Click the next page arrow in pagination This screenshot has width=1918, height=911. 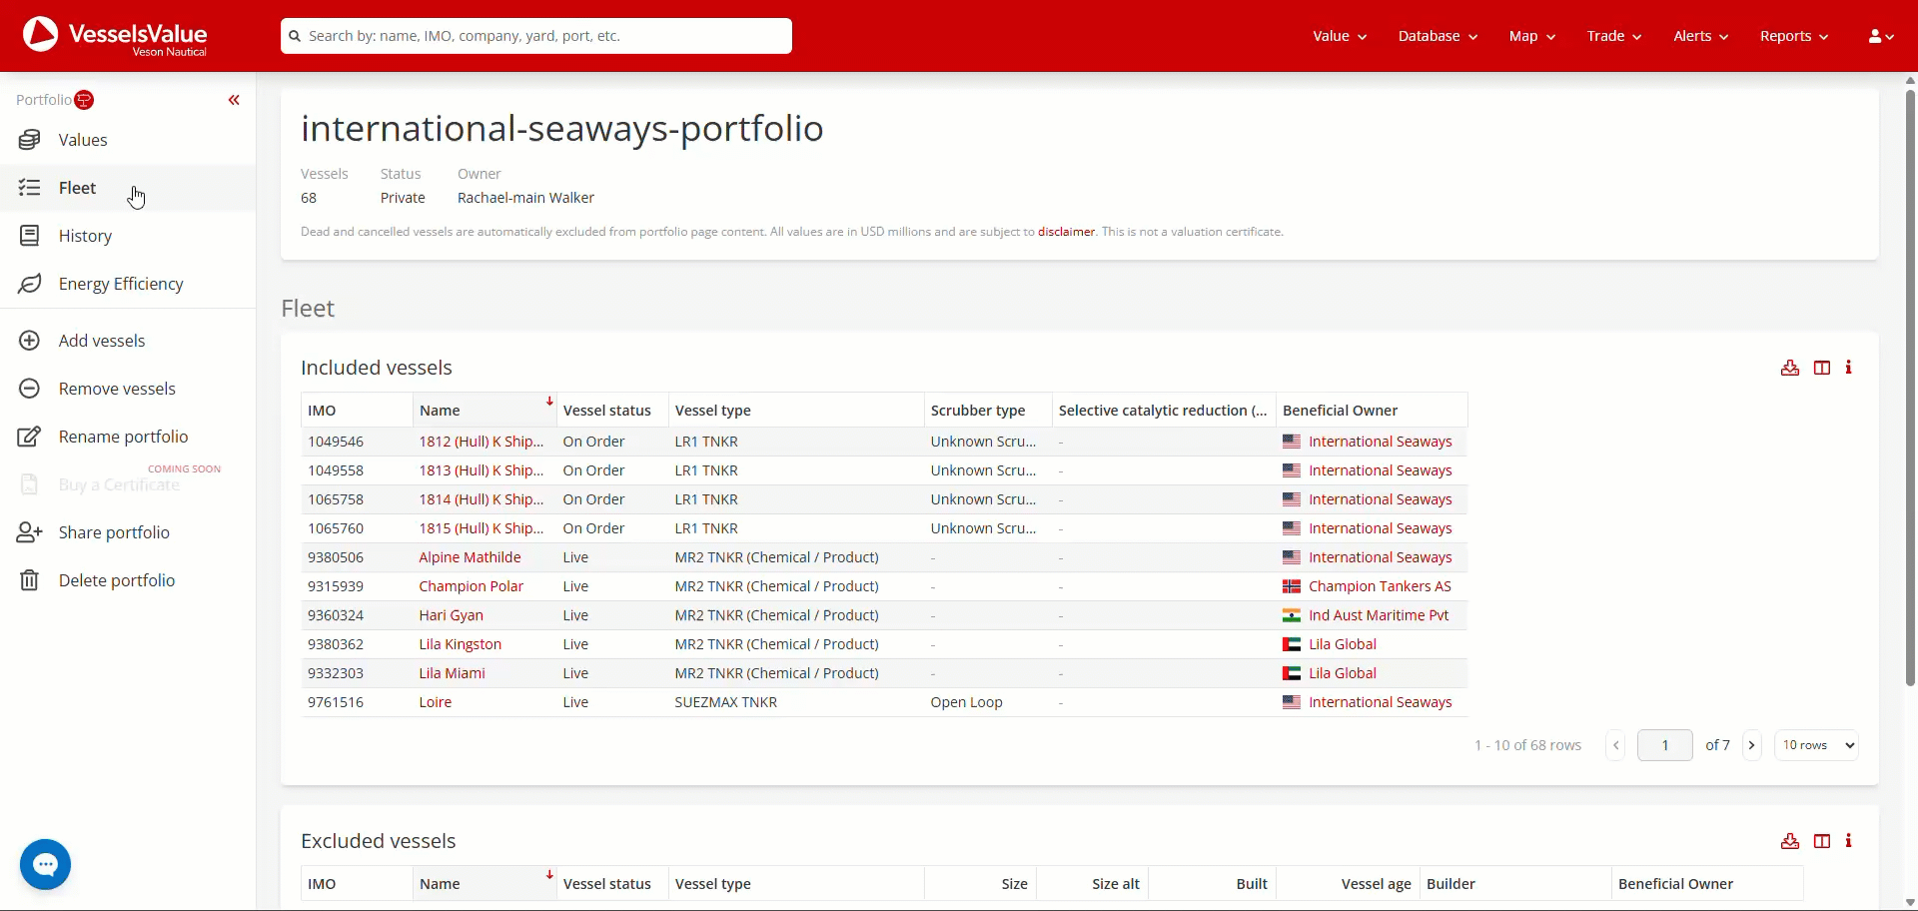point(1751,745)
